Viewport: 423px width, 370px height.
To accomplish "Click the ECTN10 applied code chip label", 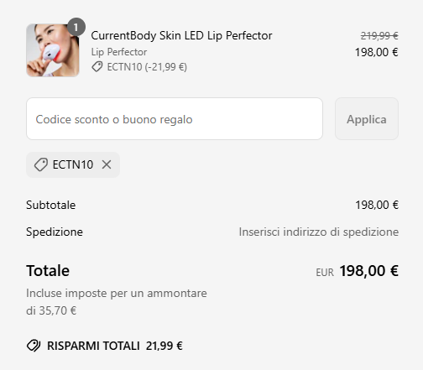I will pyautogui.click(x=73, y=164).
